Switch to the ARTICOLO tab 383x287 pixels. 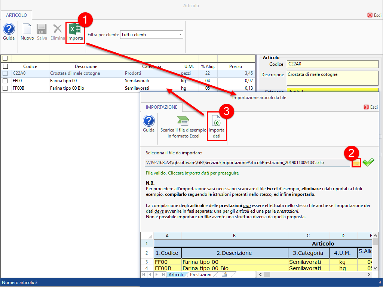[16, 15]
